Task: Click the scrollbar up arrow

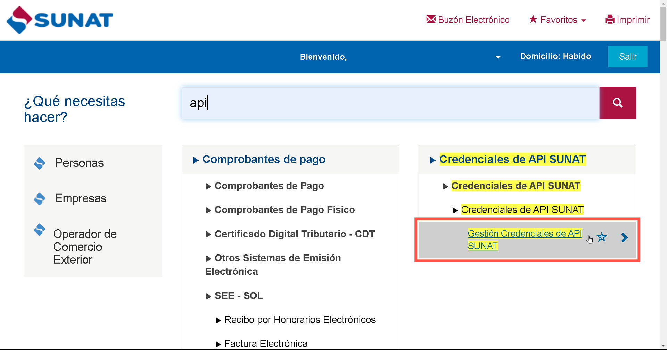Action: (x=663, y=3)
